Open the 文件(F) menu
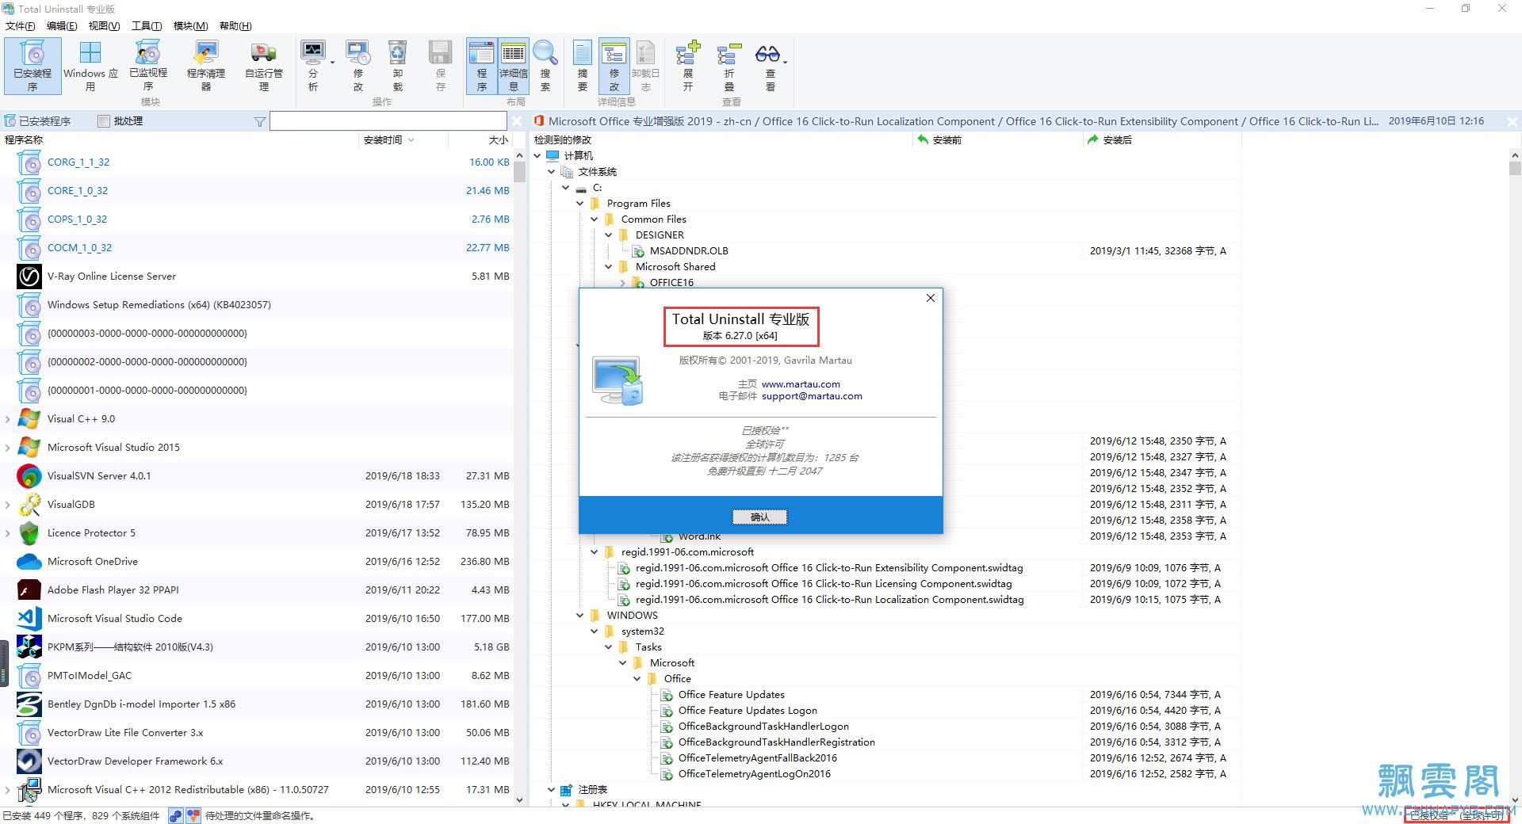The width and height of the screenshot is (1522, 824). 21,26
